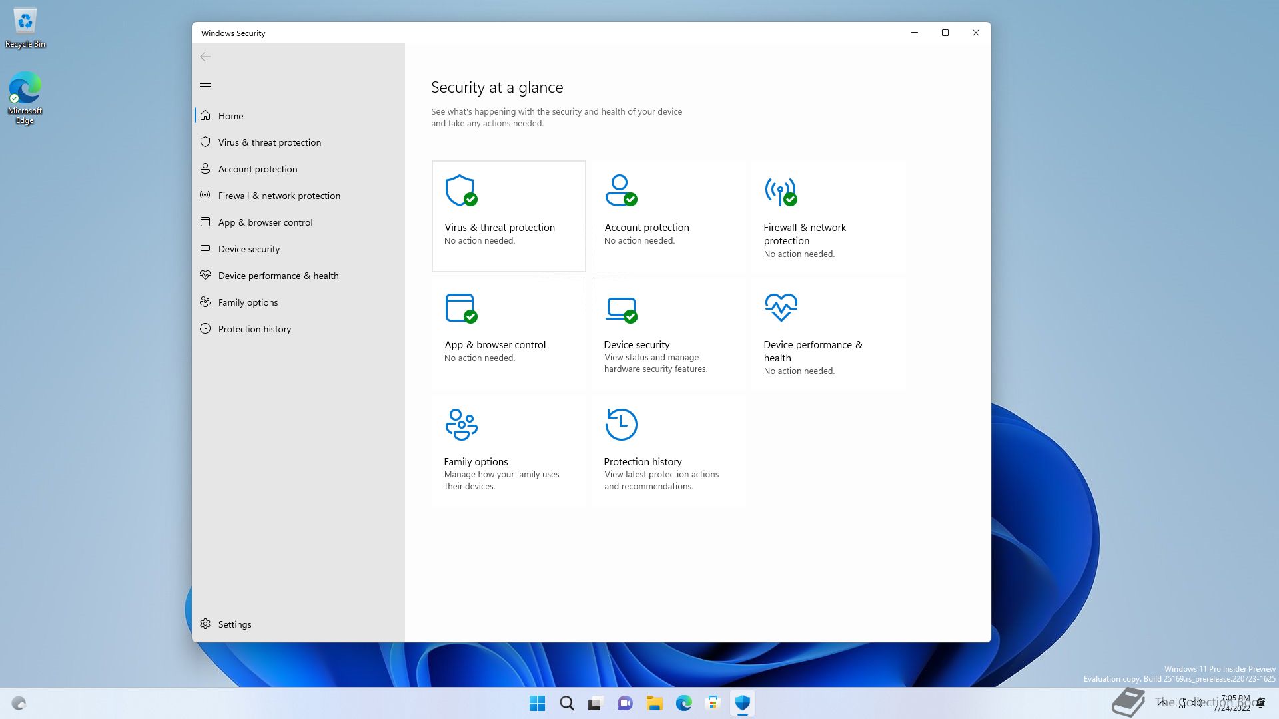Click 'Manage how your family uses their devices' text
Screen dimensions: 1279x719
(502, 480)
